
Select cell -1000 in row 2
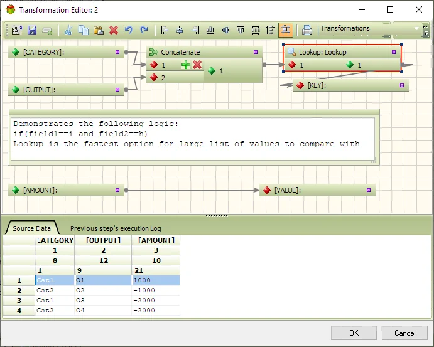[156, 291]
